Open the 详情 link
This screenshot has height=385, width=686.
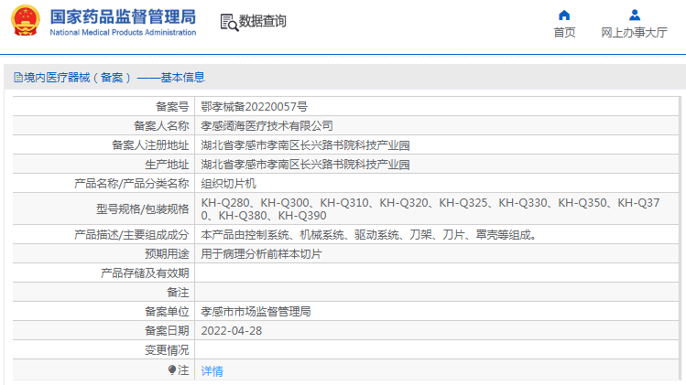pyautogui.click(x=212, y=371)
